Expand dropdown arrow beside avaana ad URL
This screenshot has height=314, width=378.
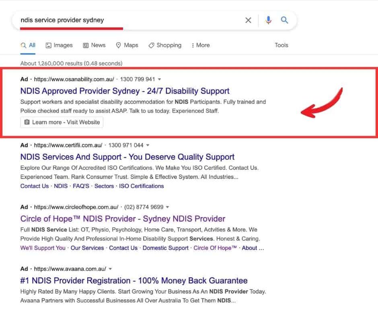[111, 269]
